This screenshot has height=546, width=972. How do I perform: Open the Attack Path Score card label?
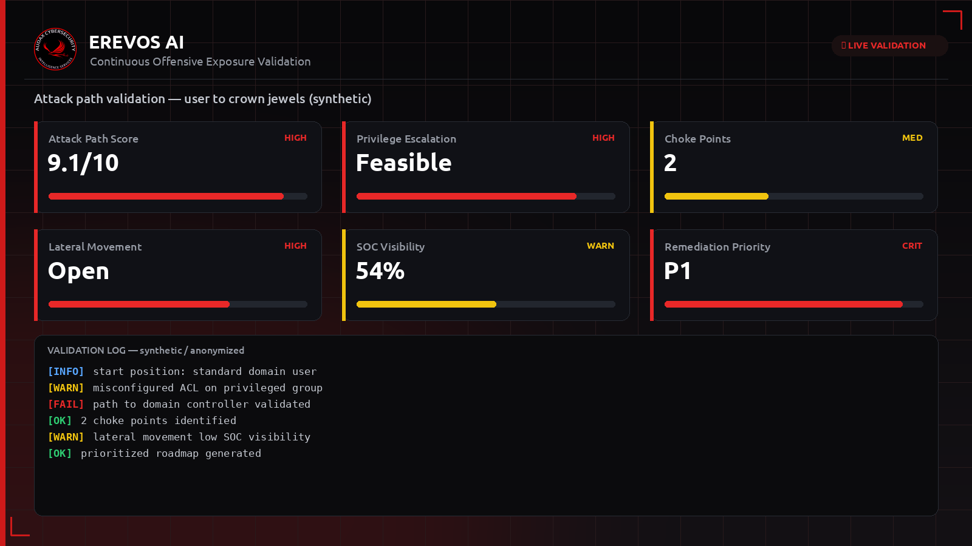pos(94,139)
